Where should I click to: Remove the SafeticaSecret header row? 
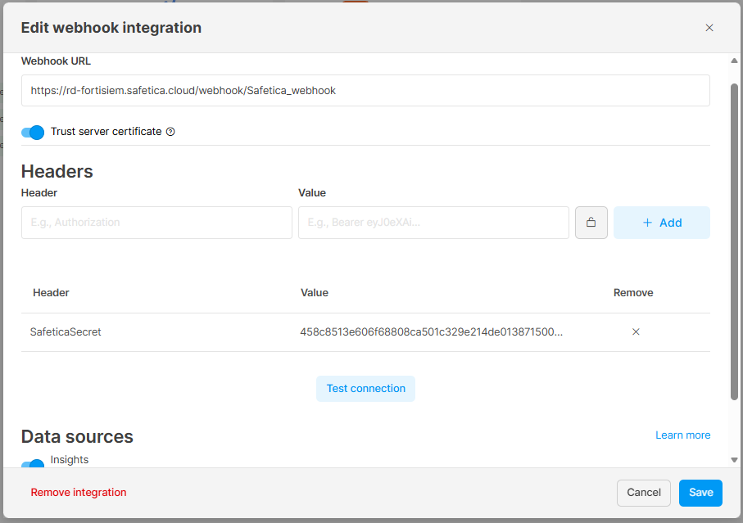(x=636, y=331)
